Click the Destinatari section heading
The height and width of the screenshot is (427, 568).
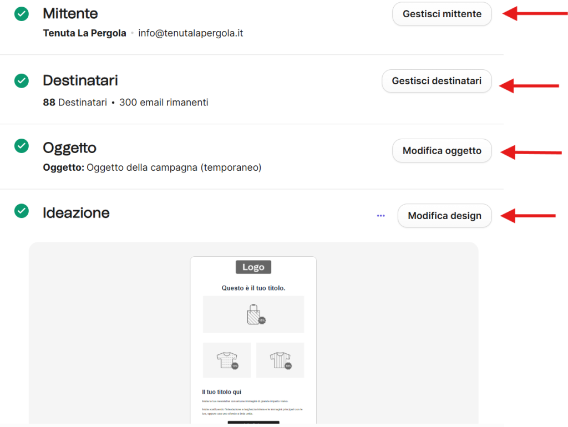(80, 80)
